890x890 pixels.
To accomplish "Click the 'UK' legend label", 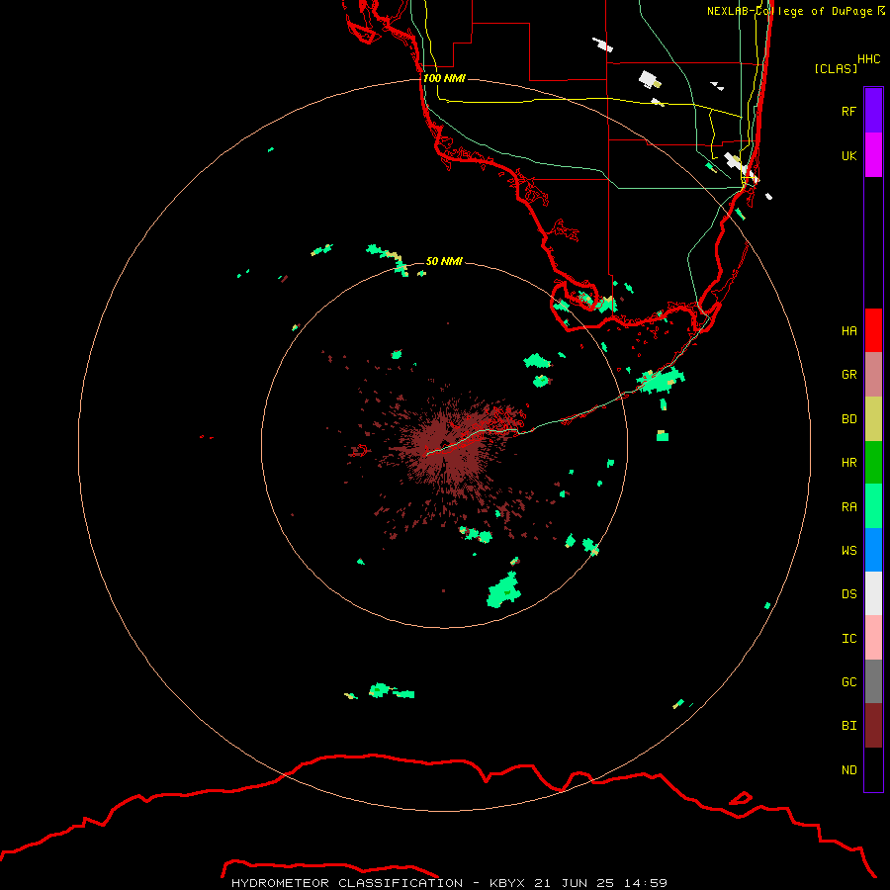I will 848,155.
